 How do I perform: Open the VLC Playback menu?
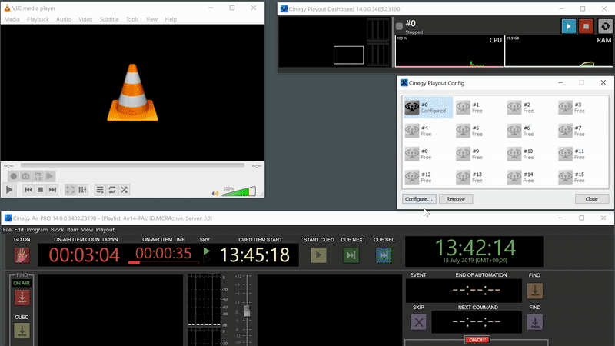pos(38,19)
